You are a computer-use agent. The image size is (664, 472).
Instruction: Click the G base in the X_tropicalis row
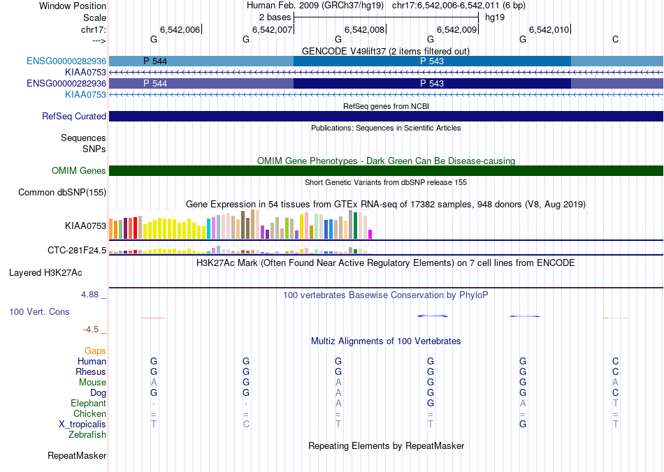click(523, 425)
